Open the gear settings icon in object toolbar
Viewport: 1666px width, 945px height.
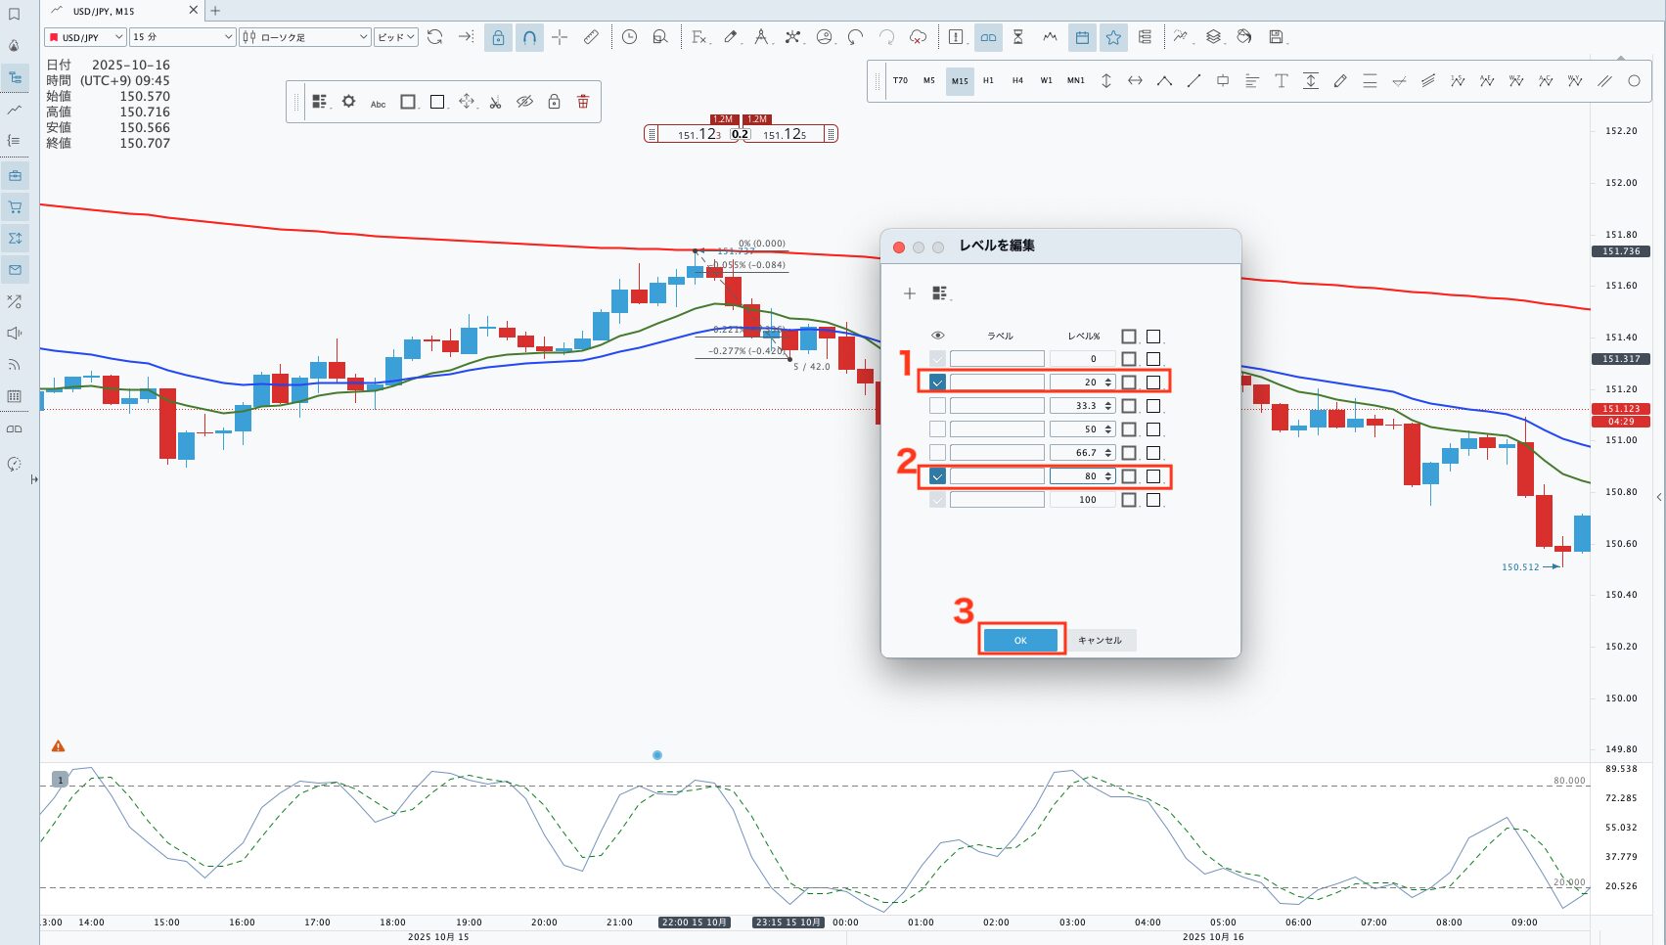pos(348,102)
